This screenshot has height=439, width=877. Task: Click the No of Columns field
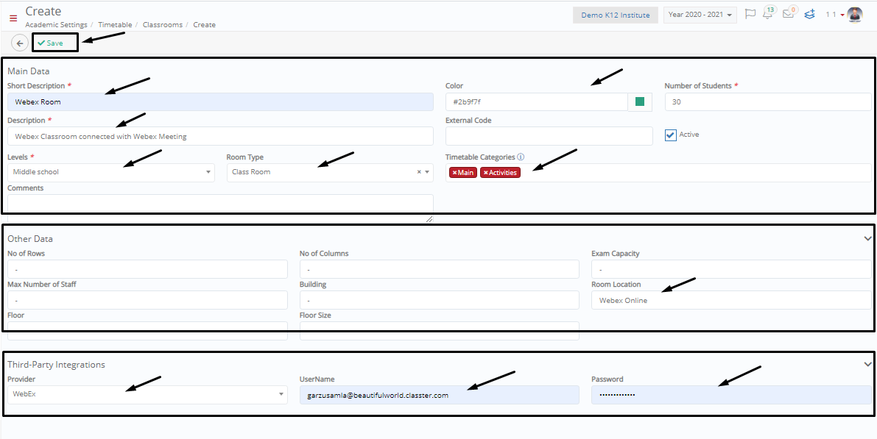[x=440, y=269]
